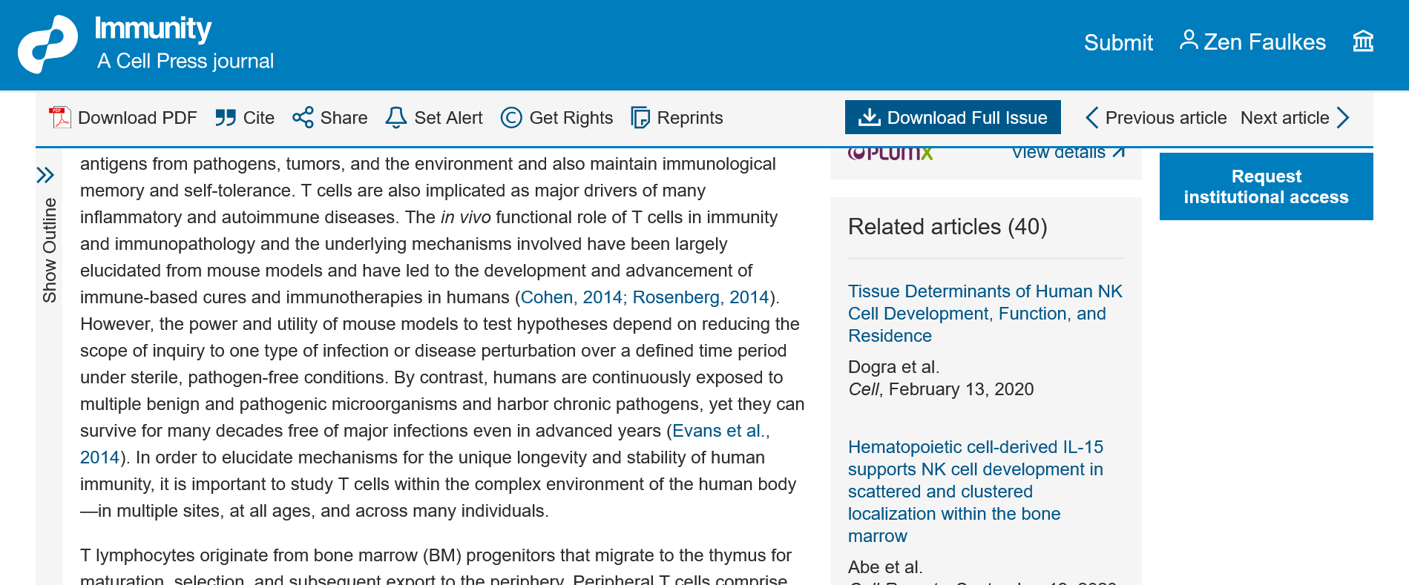The height and width of the screenshot is (585, 1409).
Task: Click the Cell Press logo icon
Action: (x=47, y=44)
